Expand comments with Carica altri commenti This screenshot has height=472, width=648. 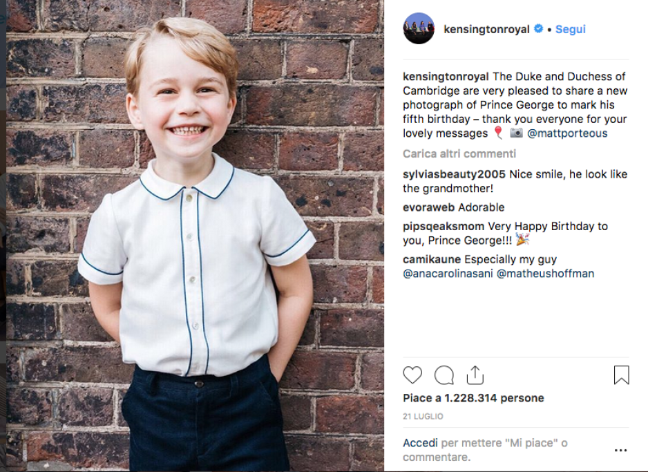[459, 153]
